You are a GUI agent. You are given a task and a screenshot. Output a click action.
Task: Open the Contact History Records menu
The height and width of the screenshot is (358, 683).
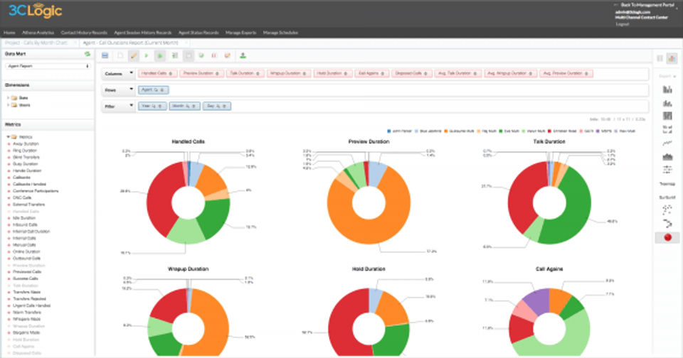pos(84,33)
